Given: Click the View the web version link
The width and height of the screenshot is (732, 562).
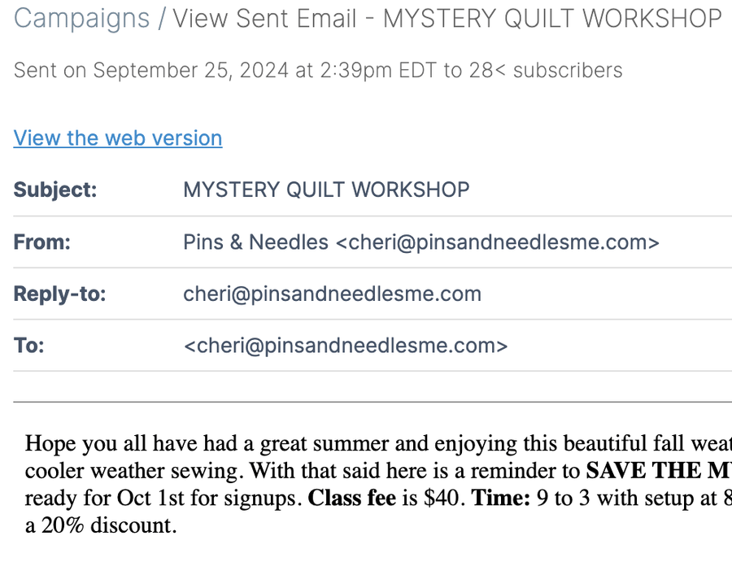Looking at the screenshot, I should tap(118, 138).
